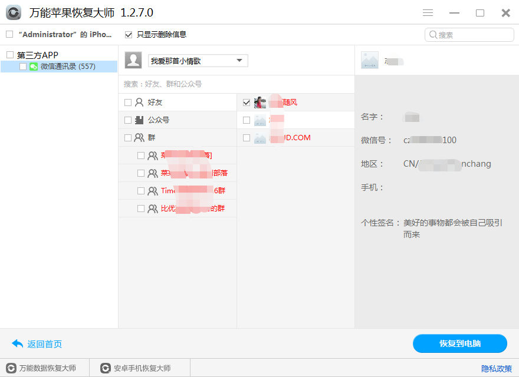Viewport: 519px width, 377px height.
Task: Check the 群 category checkbox
Action: (128, 138)
